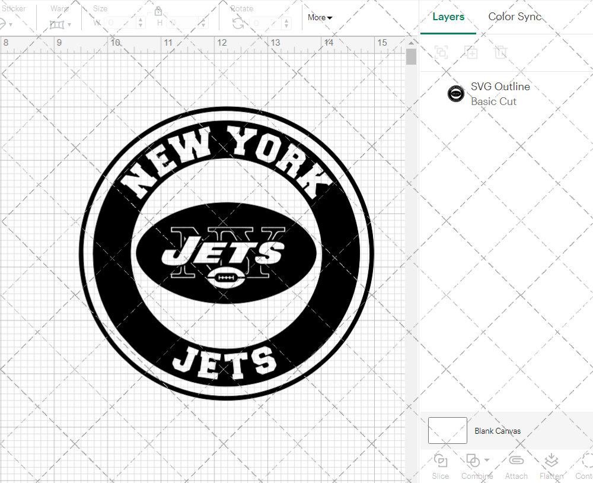
Task: Click the Blank Canvas color swatch
Action: click(x=447, y=430)
